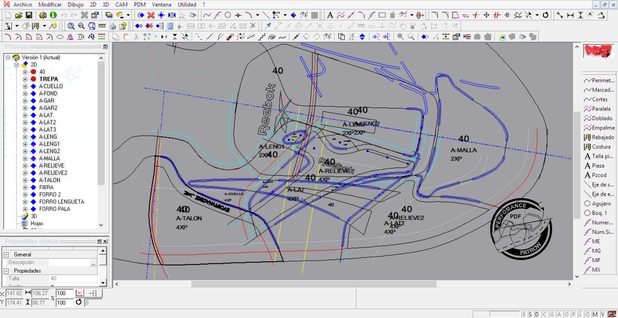
Task: Select the Cortes line type
Action: coord(596,100)
